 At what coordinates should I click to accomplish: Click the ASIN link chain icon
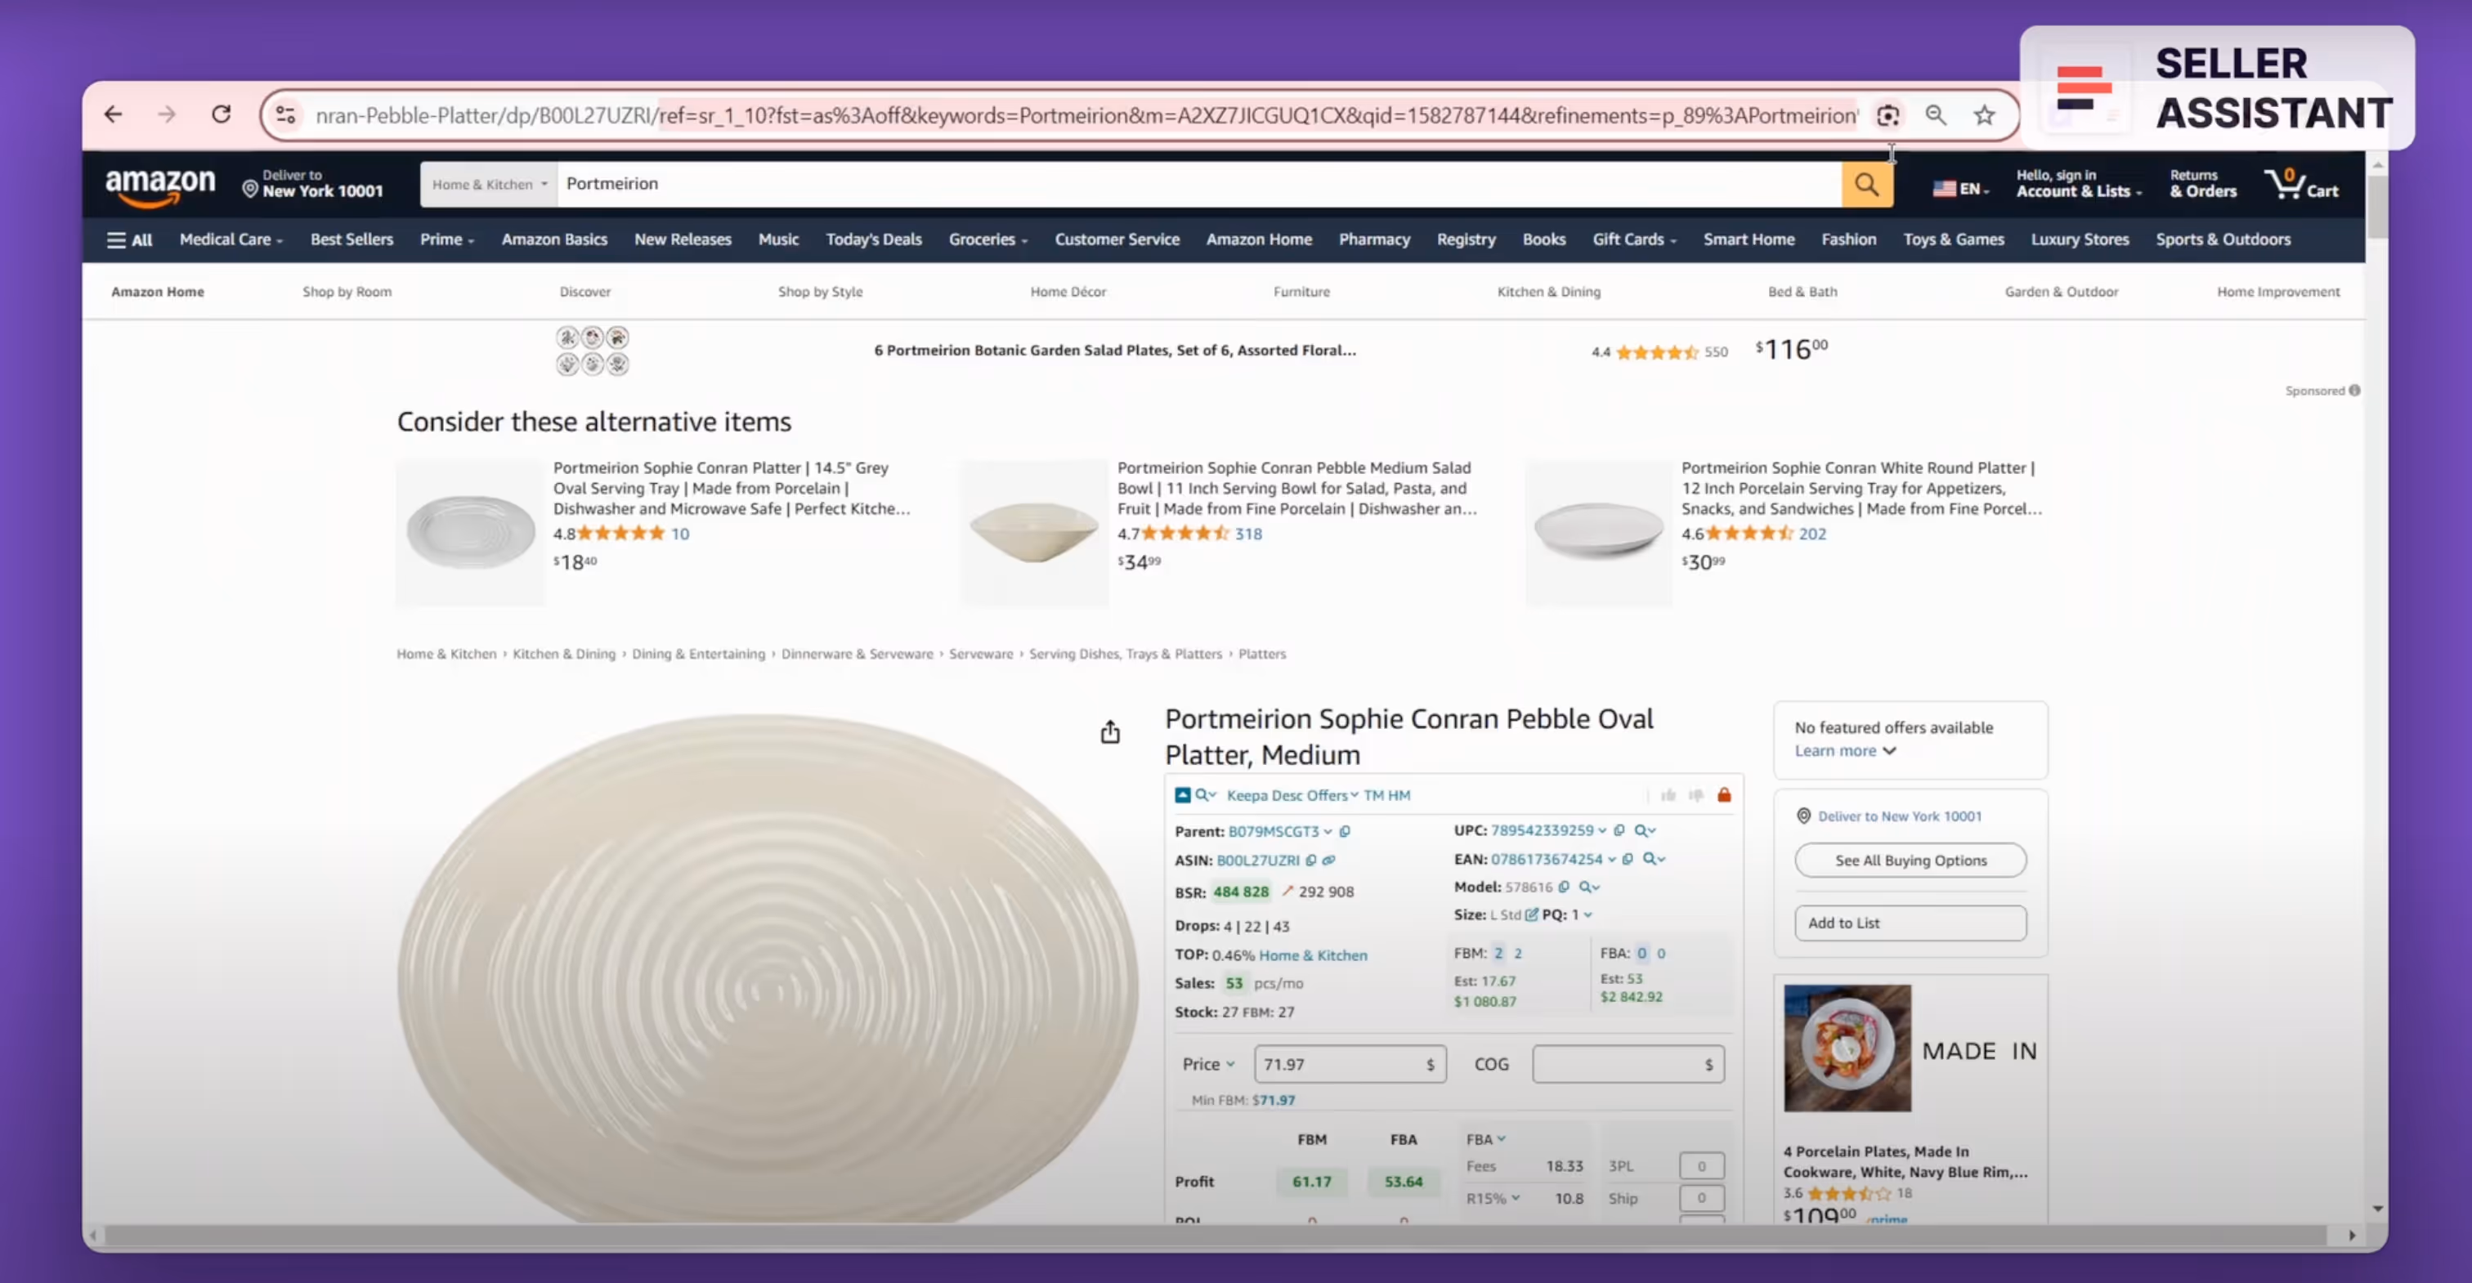(x=1329, y=861)
